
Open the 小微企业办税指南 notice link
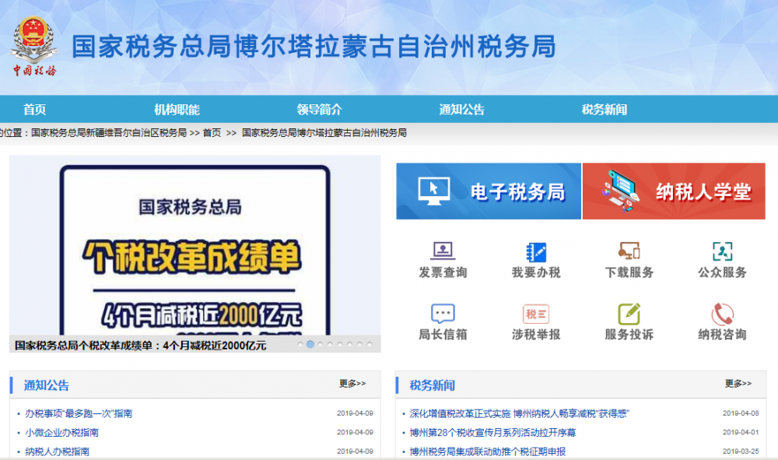click(62, 431)
